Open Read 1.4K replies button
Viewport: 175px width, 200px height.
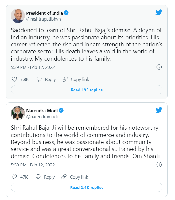87,188
